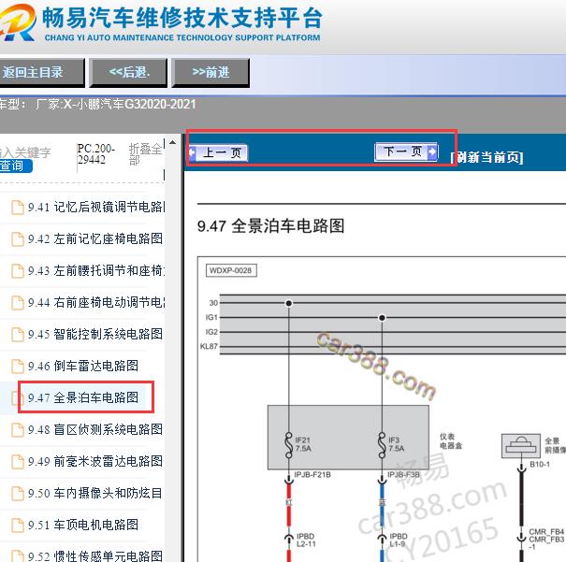
Task: Click the document icon beside 9.42
Action: pyautogui.click(x=18, y=239)
